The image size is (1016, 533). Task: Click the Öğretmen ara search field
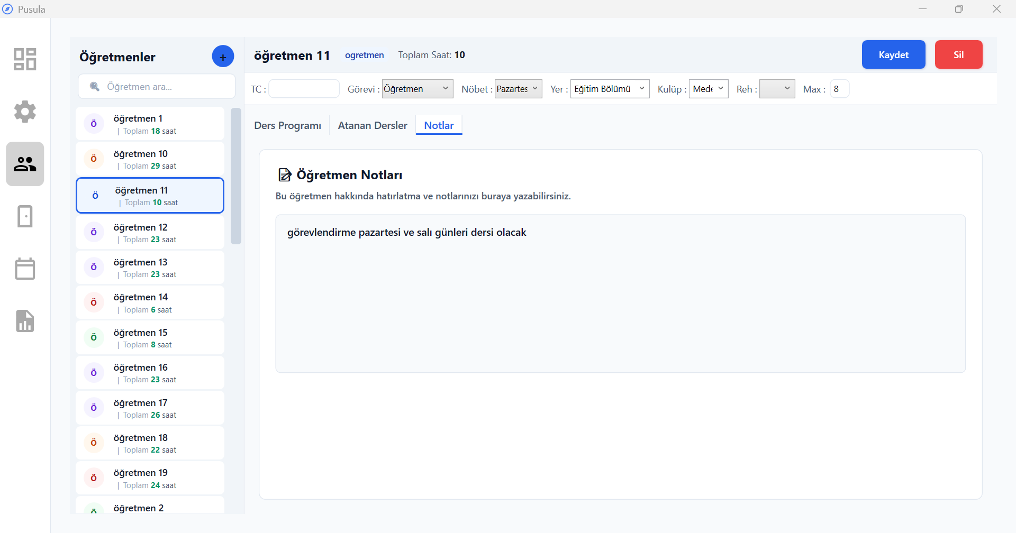pyautogui.click(x=164, y=87)
